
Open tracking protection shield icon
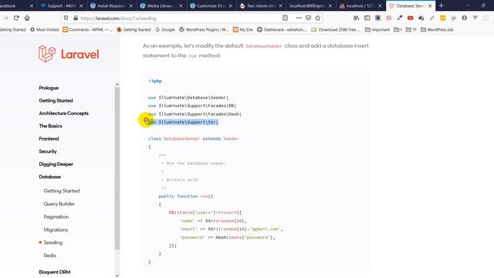point(66,18)
